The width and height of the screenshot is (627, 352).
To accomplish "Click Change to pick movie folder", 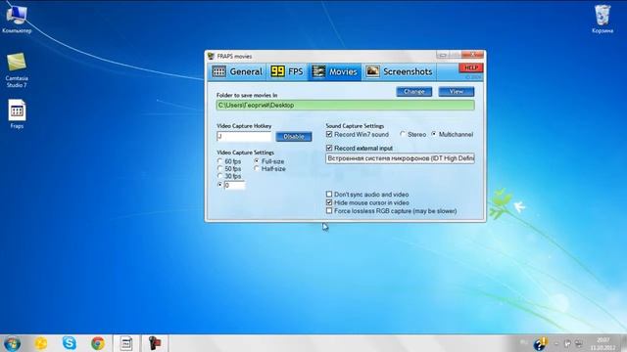I will (413, 92).
